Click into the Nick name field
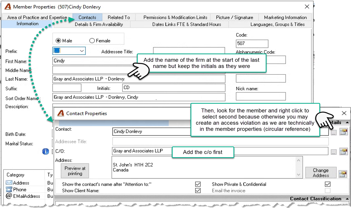 tap(261, 97)
